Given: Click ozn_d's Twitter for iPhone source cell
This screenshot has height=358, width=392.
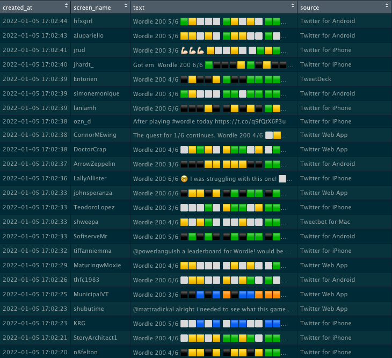Looking at the screenshot, I should [x=326, y=121].
